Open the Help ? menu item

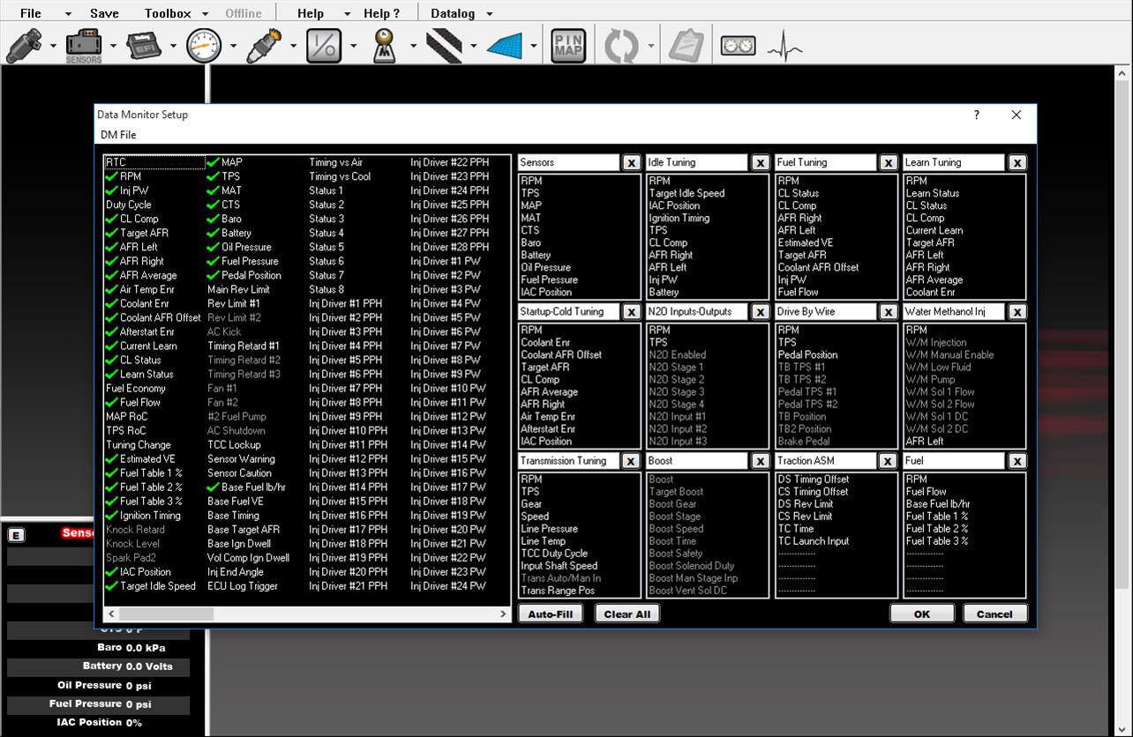tap(381, 13)
